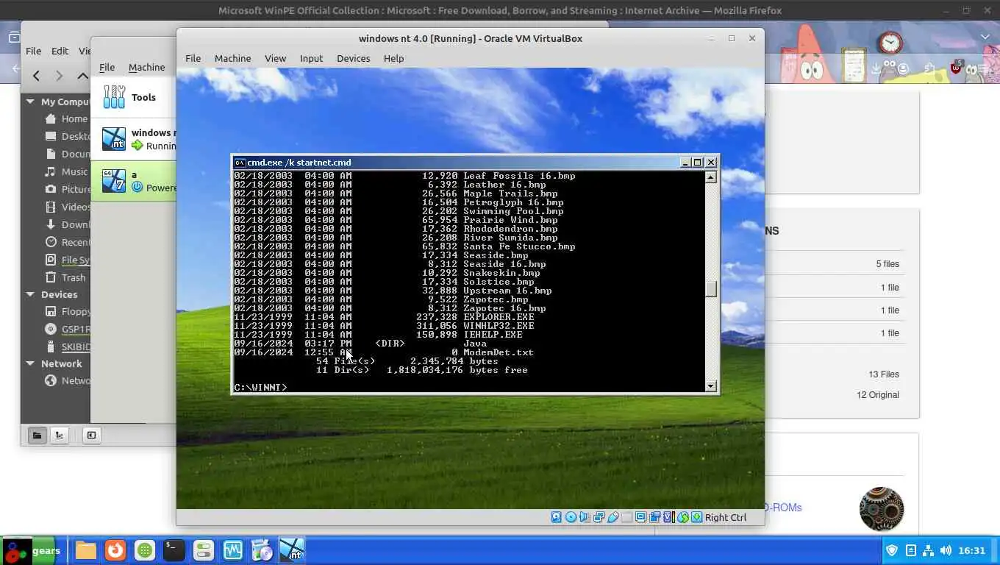This screenshot has height=565, width=1000.
Task: Click '13 Files' text on web page
Action: point(883,374)
